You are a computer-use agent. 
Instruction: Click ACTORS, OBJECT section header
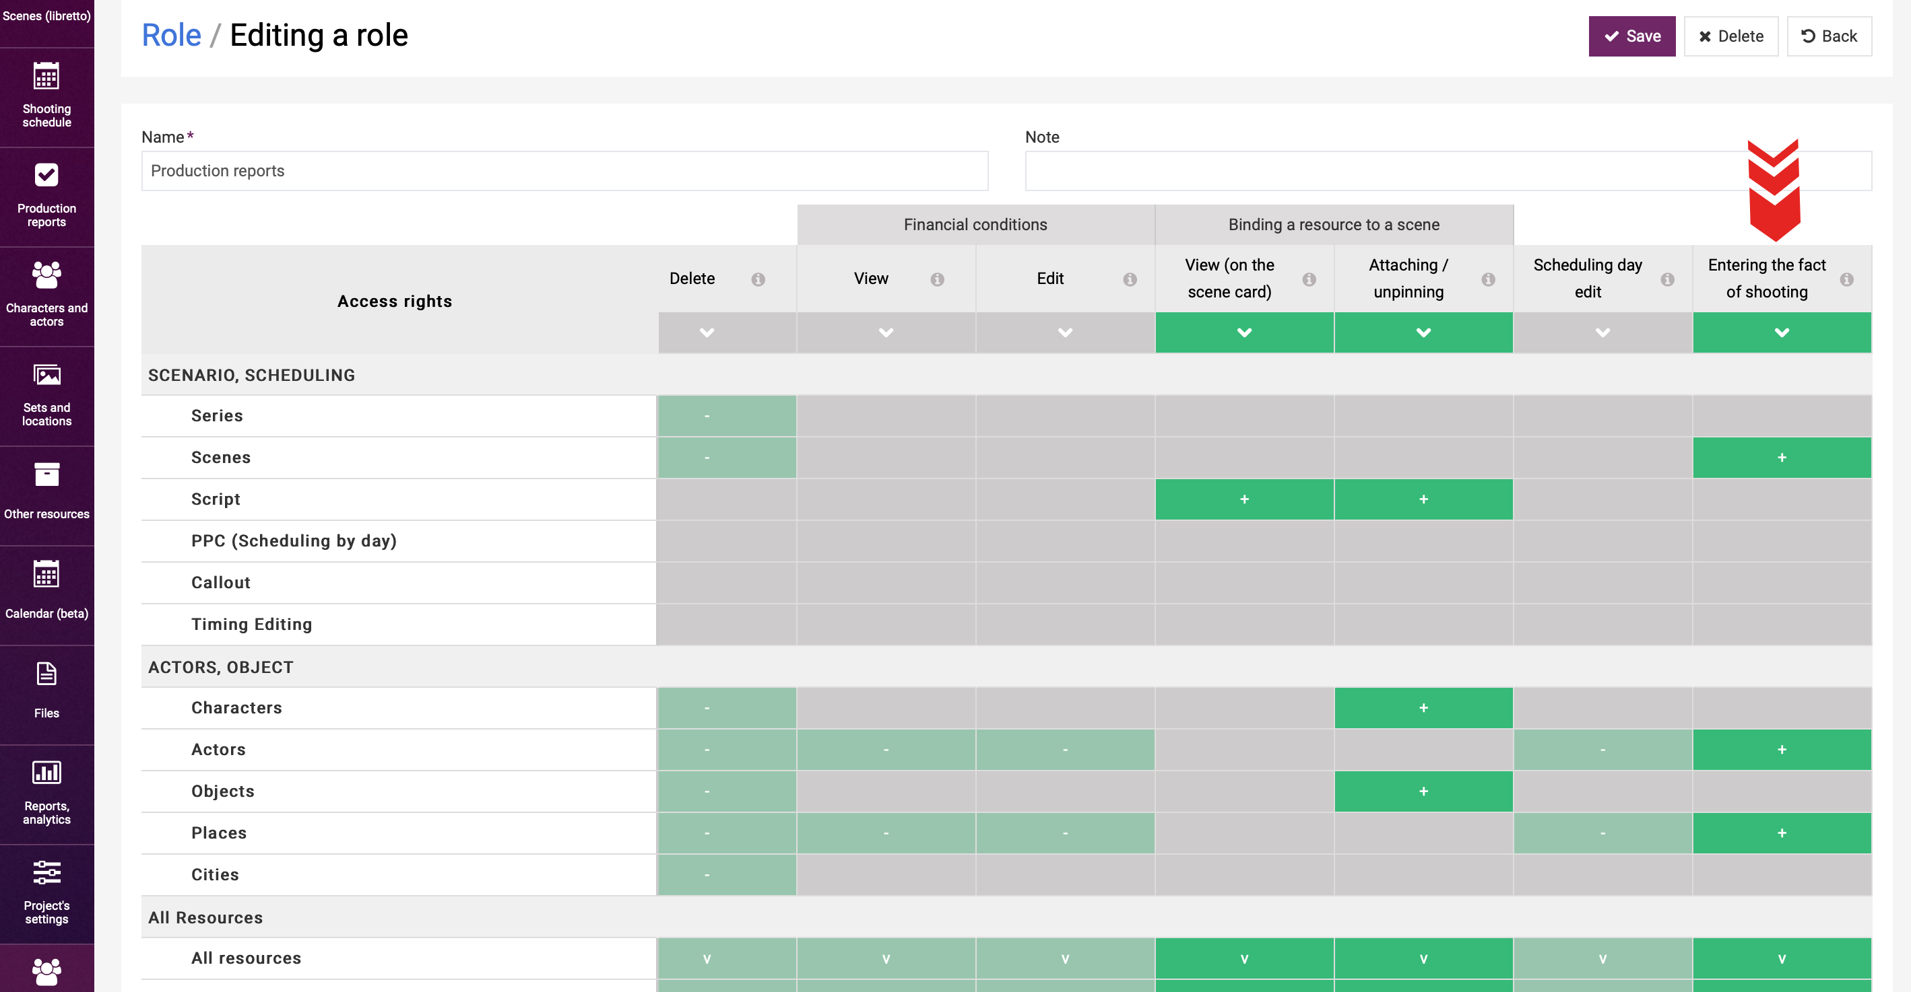[221, 667]
